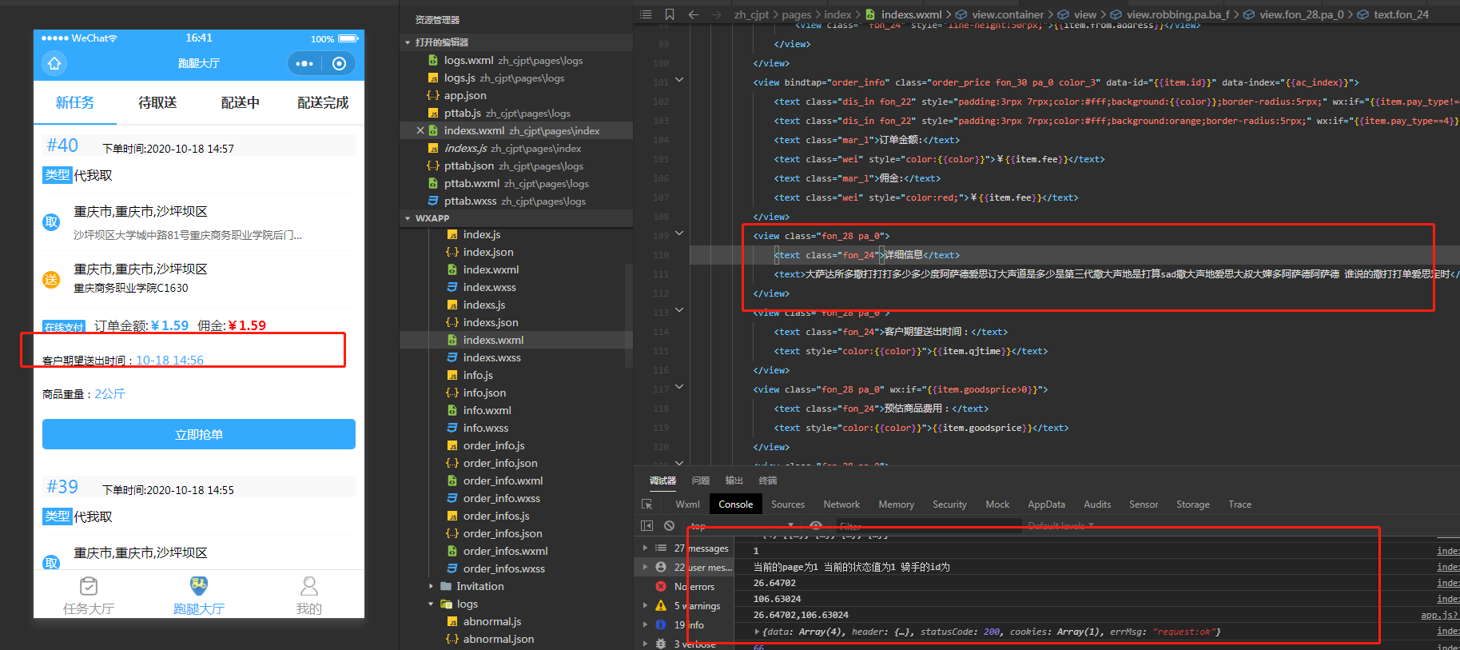Fold code at line 117 chevron
1460x650 pixels.
(679, 386)
